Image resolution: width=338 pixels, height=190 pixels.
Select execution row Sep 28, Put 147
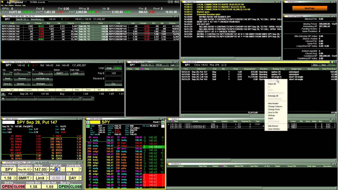[259, 72]
